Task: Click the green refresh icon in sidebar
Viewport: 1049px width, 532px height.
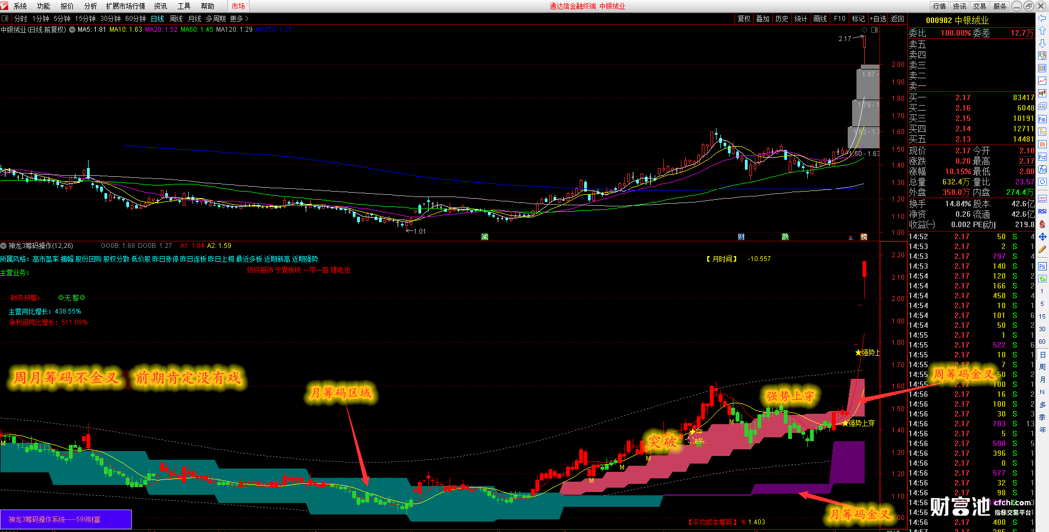Action: coord(1042,279)
